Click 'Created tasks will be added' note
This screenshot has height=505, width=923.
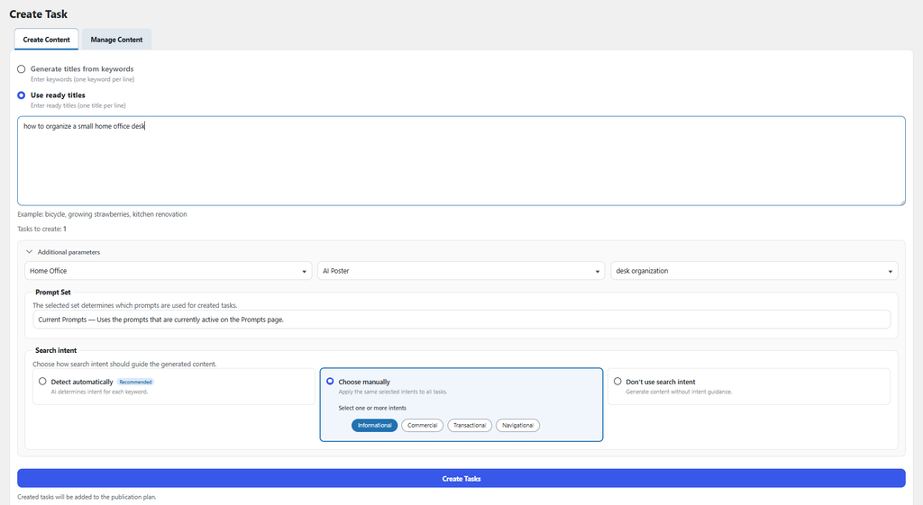coord(87,497)
